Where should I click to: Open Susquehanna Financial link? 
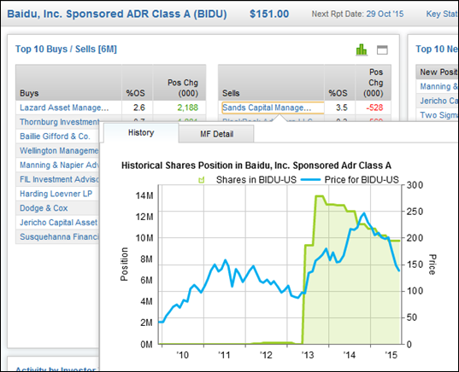tap(60, 236)
